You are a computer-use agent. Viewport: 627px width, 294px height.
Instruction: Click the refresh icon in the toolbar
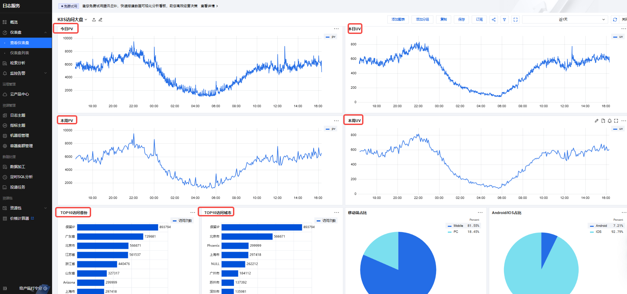pos(615,19)
